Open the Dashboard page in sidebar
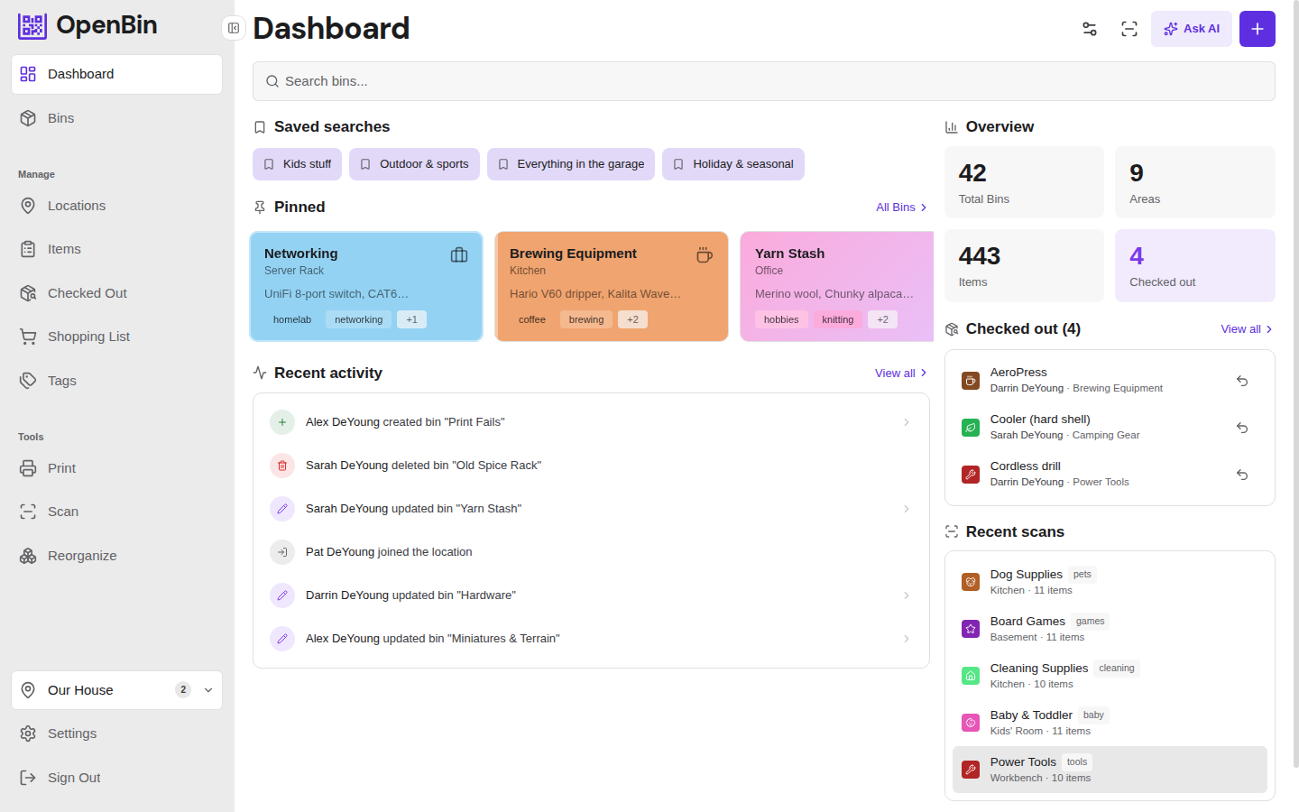Image resolution: width=1299 pixels, height=812 pixels. click(116, 74)
